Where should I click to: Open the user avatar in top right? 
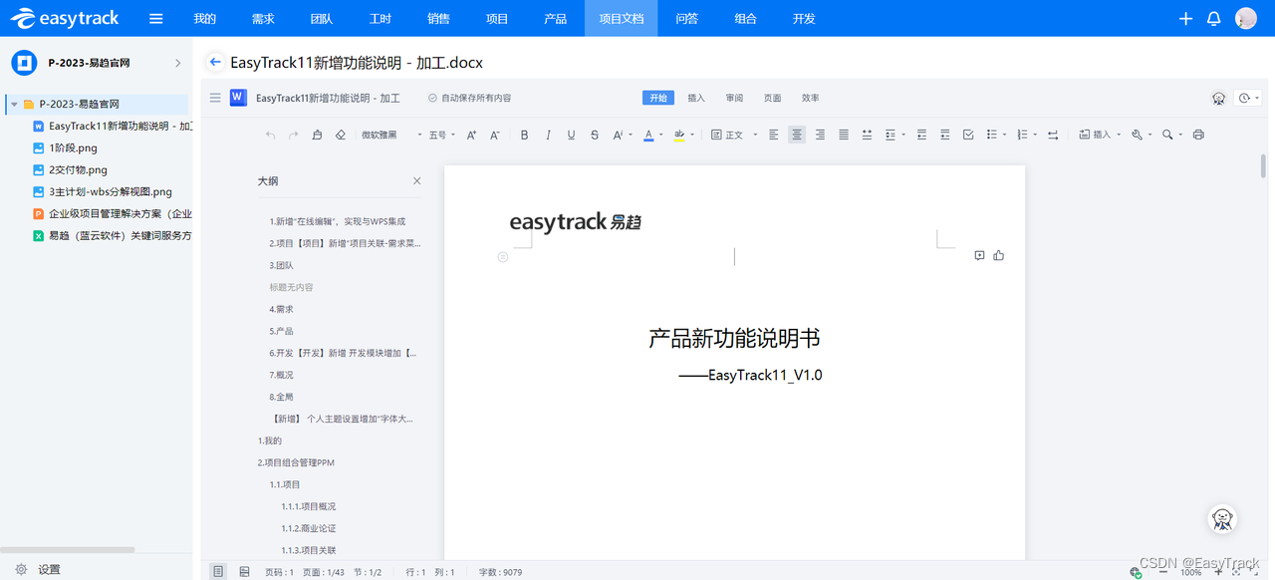[x=1246, y=18]
